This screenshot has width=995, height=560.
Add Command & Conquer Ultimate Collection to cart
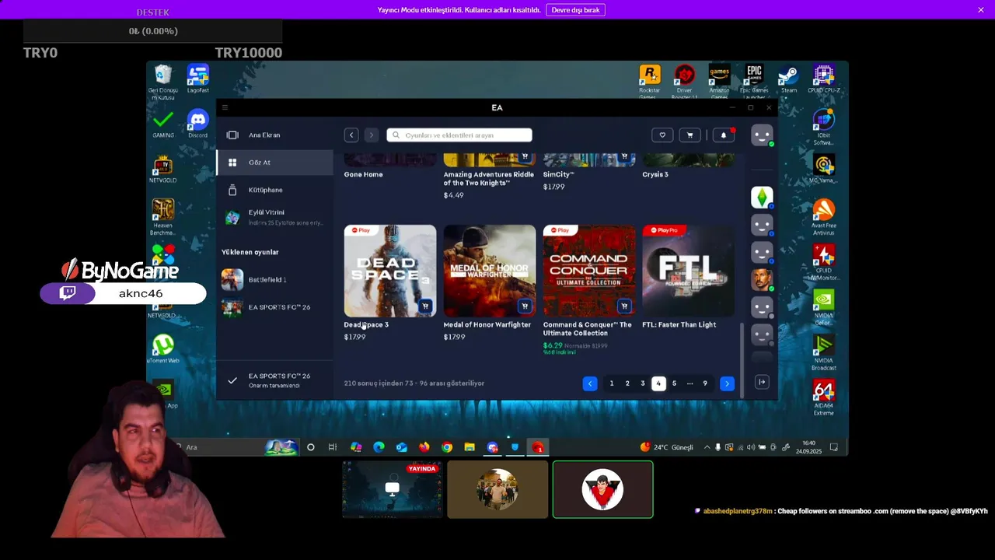(x=624, y=306)
